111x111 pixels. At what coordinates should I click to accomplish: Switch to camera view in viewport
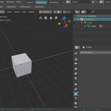point(46,18)
